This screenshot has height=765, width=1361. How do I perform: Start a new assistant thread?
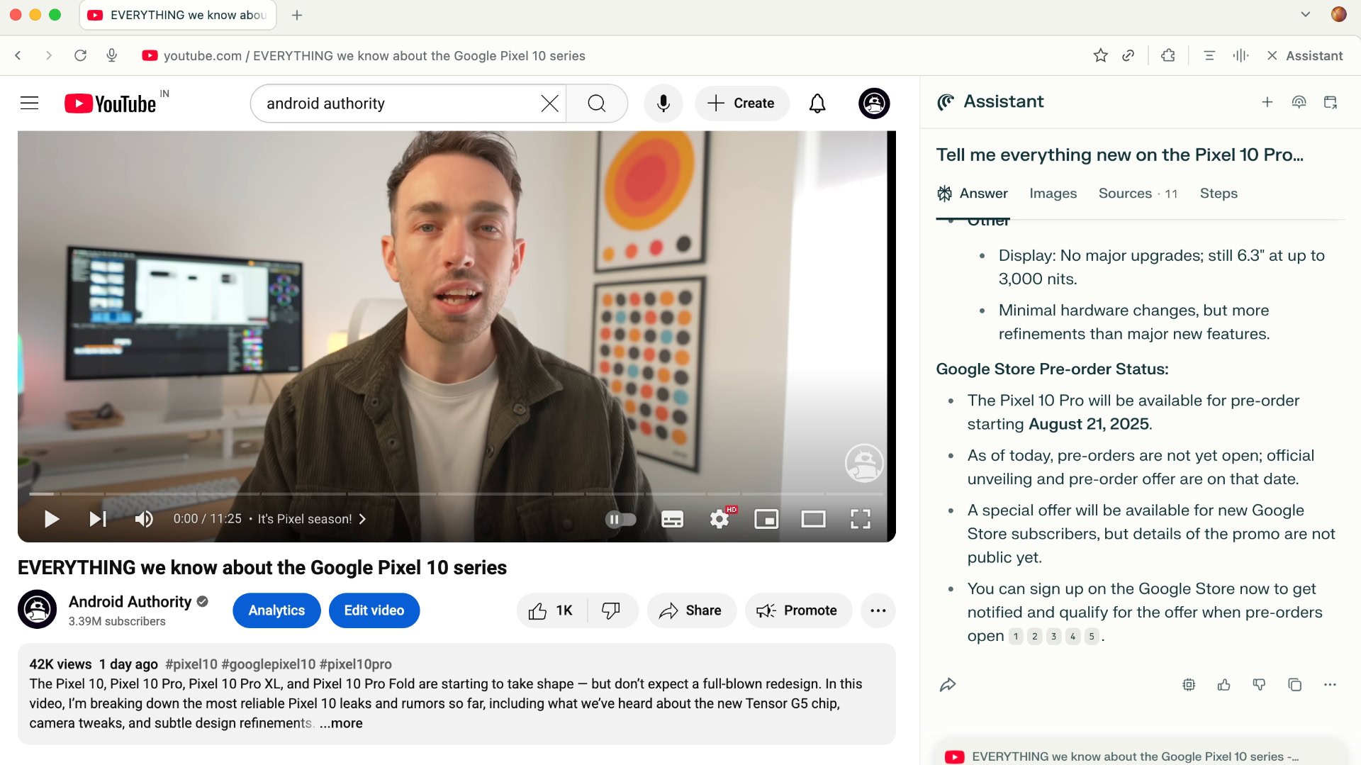click(x=1267, y=102)
